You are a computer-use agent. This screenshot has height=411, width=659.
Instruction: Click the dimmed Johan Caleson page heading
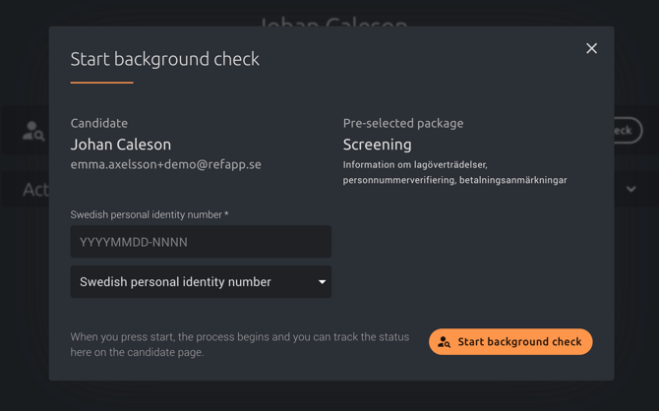(332, 18)
